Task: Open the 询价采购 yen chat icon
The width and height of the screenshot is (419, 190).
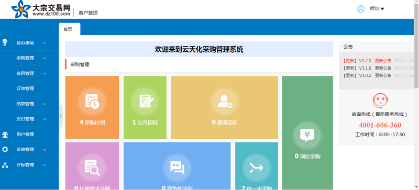Action: point(307,136)
